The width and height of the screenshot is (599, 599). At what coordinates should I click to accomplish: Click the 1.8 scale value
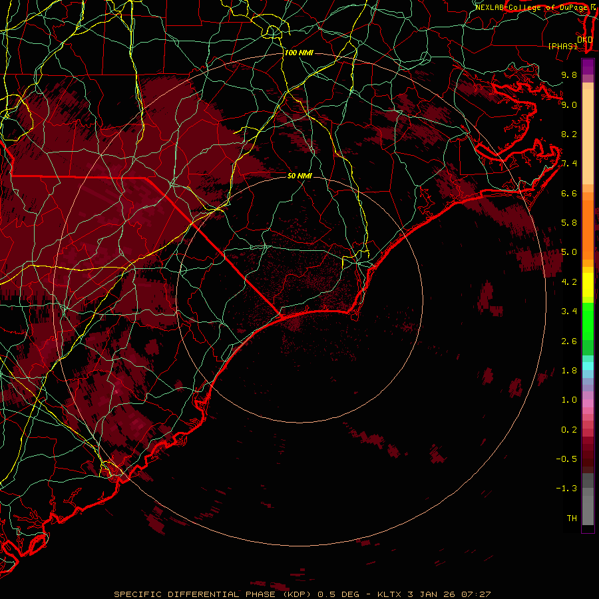point(569,371)
